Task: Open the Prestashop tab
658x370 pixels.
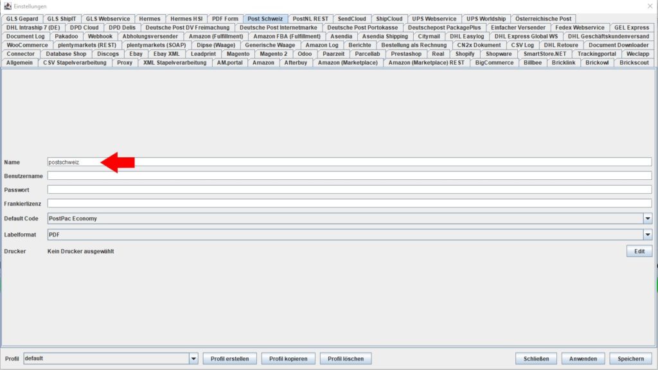Action: tap(406, 54)
